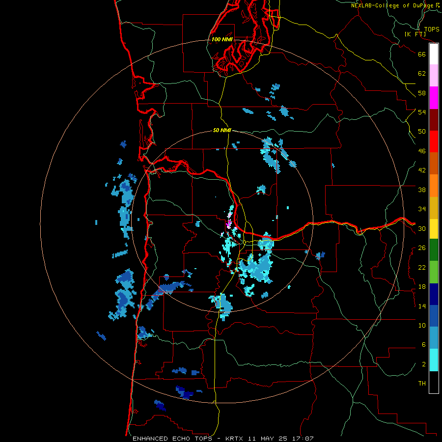442x442 pixels.
Task: Pick the dark orange legend swatch
Action: 434,163
